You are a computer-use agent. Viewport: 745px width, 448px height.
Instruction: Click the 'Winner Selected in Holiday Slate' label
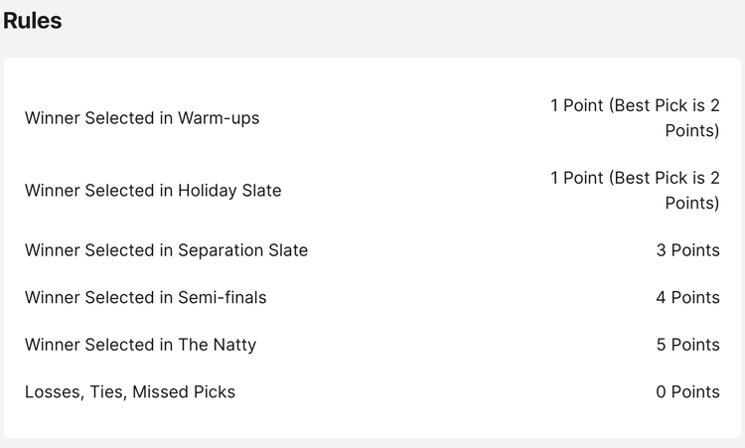point(153,191)
